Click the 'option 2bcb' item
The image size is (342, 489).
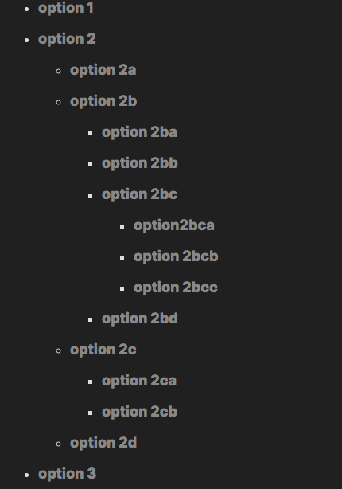pos(176,257)
